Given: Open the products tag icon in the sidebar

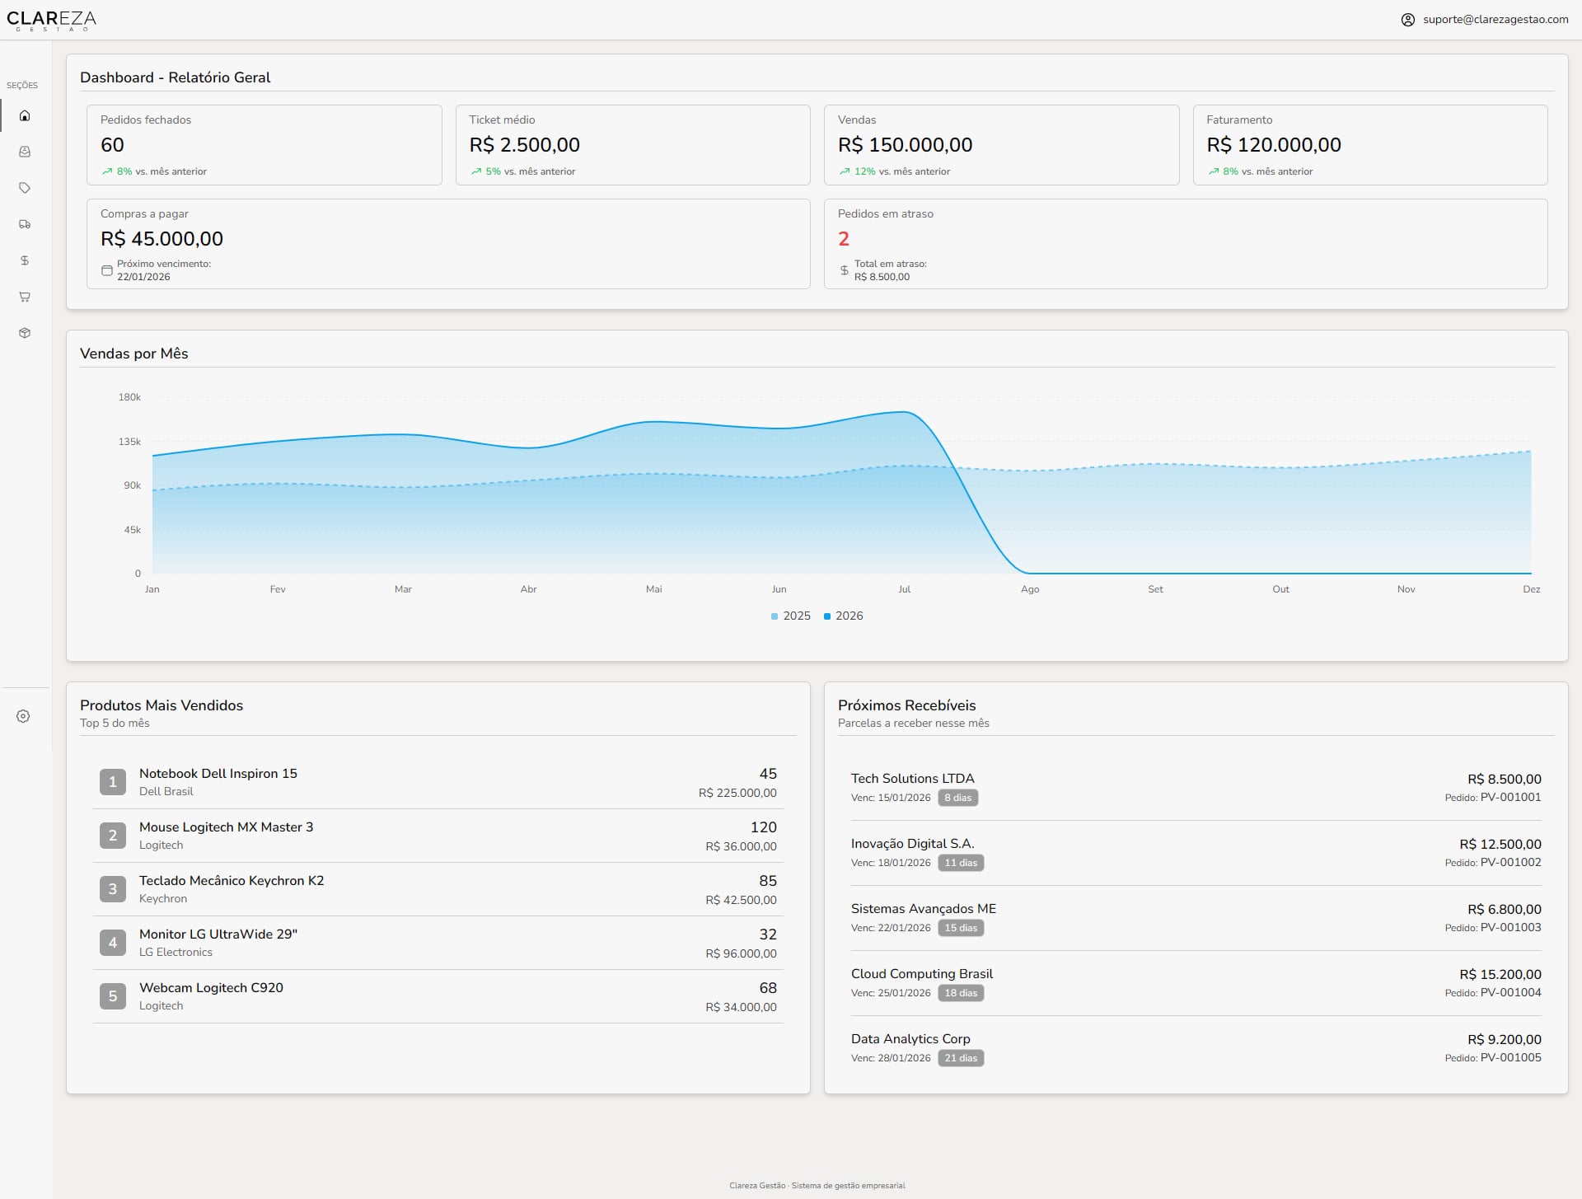Looking at the screenshot, I should click(x=25, y=188).
